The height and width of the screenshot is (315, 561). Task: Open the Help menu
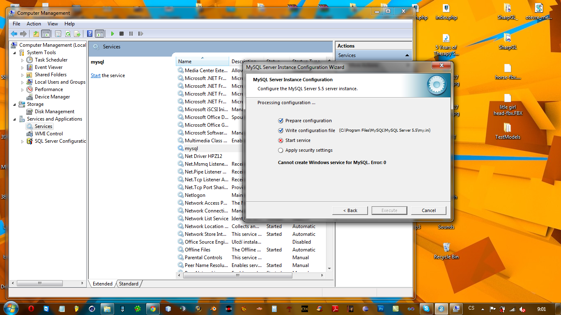[69, 24]
